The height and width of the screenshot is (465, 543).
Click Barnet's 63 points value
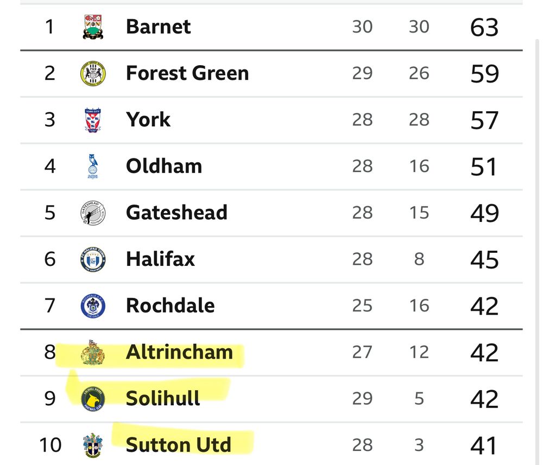[x=484, y=27]
